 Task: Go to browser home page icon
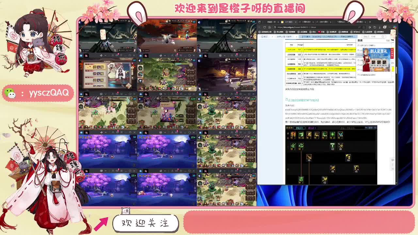(x=269, y=27)
